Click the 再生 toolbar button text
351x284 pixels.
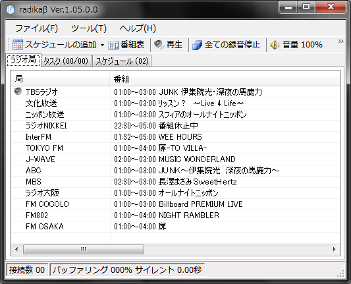coord(174,45)
